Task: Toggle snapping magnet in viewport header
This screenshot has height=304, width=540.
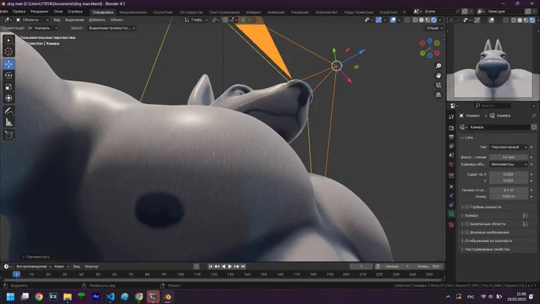Action: [x=225, y=20]
